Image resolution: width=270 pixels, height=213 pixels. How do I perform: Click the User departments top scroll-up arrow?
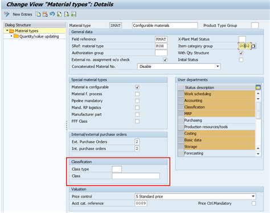[258, 93]
